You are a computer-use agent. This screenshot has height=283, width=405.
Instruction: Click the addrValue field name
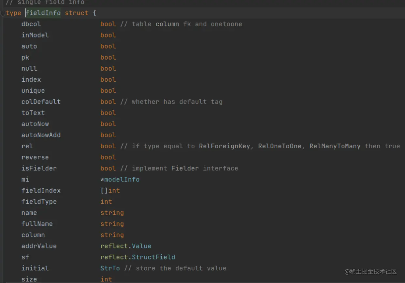39,246
